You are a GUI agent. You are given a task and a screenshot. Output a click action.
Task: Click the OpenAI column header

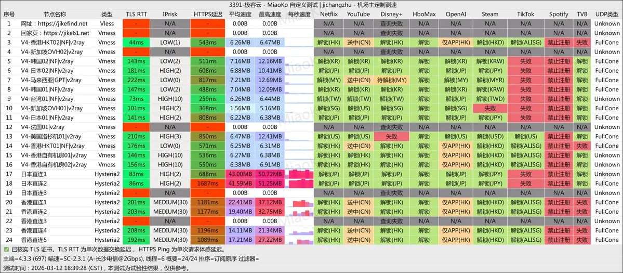456,15
